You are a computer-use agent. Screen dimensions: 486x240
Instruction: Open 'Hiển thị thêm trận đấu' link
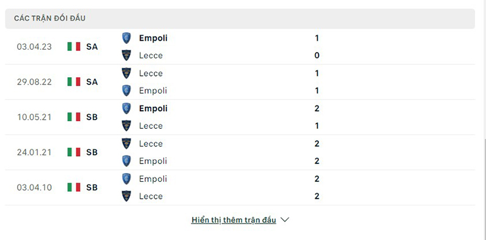[x=234, y=220]
